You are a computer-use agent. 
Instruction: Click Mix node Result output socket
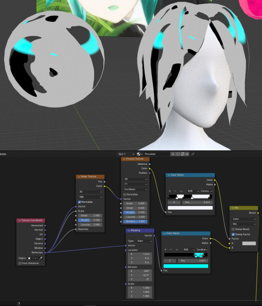coord(258,213)
